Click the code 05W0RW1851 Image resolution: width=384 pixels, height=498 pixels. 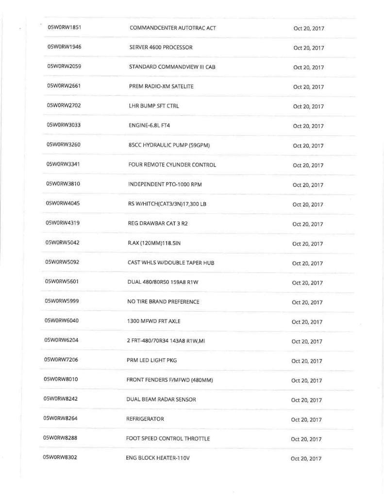(x=64, y=27)
